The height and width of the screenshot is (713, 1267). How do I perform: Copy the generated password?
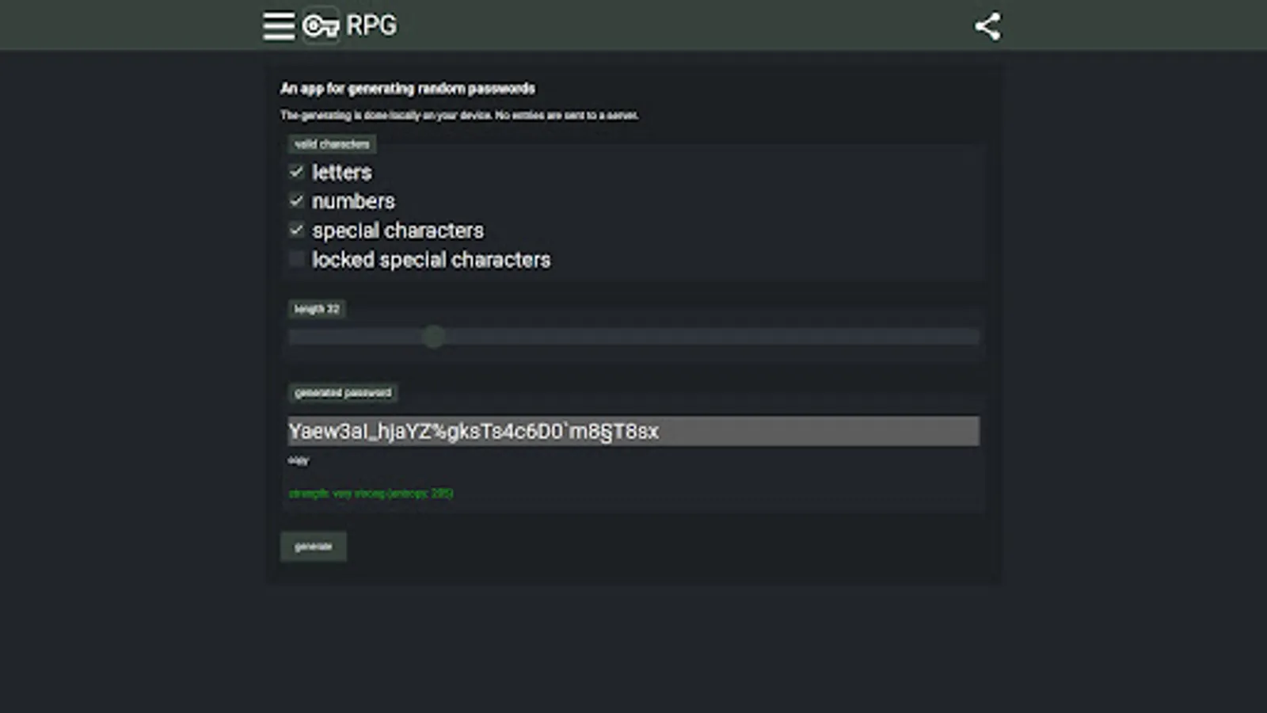[x=299, y=460]
